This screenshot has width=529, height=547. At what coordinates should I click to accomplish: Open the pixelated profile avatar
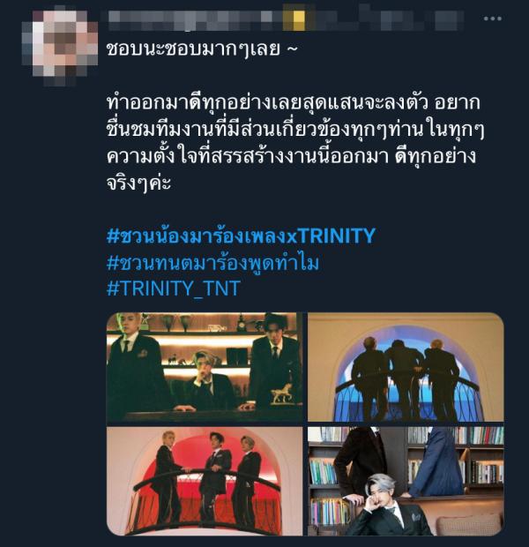point(60,45)
